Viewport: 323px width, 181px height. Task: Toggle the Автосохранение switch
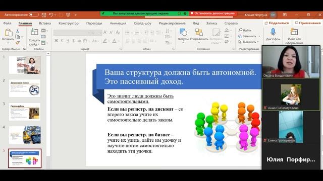tap(34, 15)
